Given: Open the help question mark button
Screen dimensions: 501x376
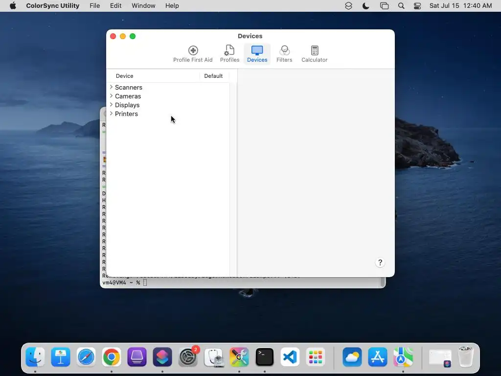Looking at the screenshot, I should pos(380,262).
